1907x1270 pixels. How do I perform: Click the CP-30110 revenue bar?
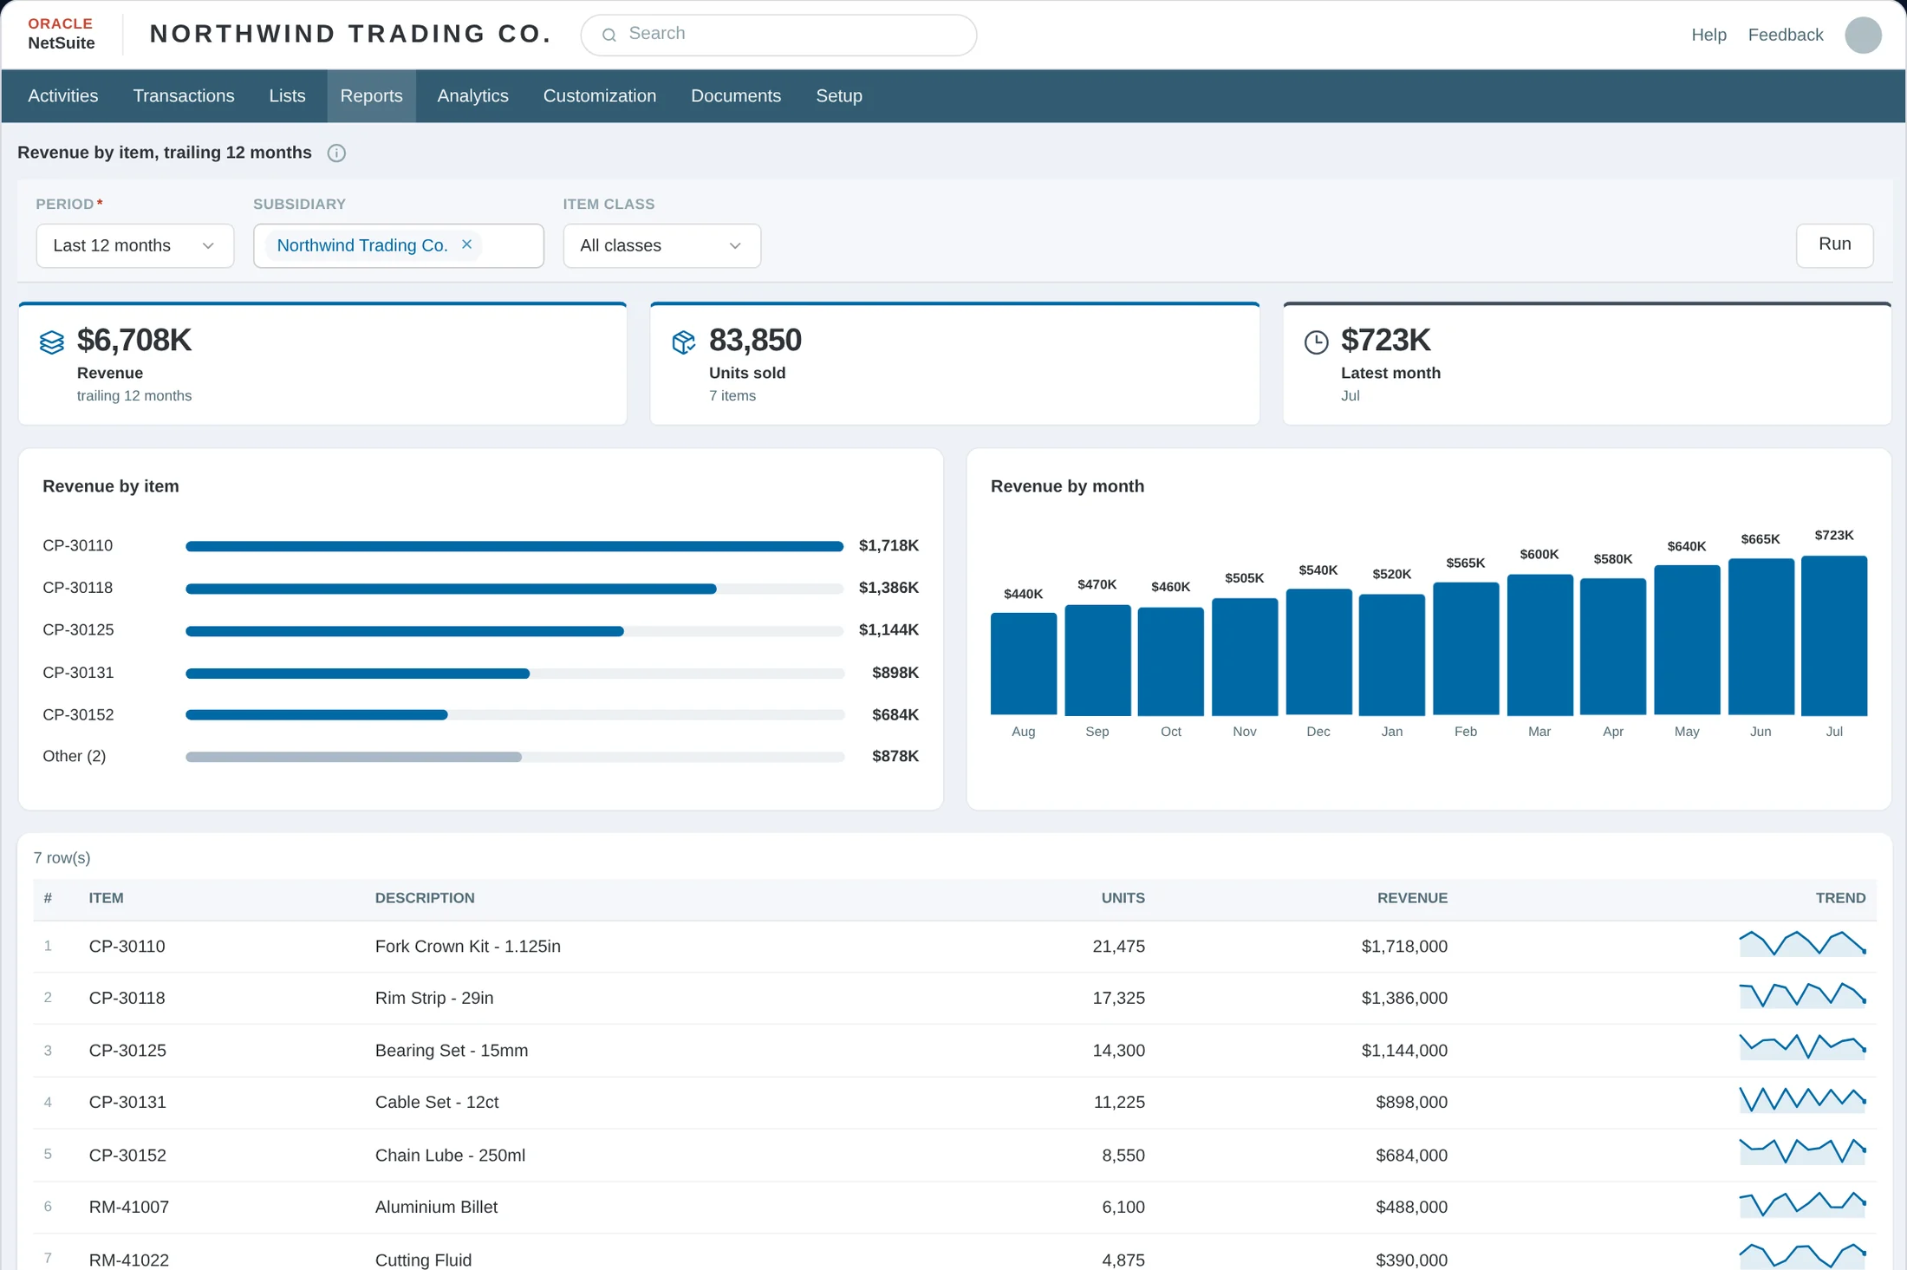[514, 546]
